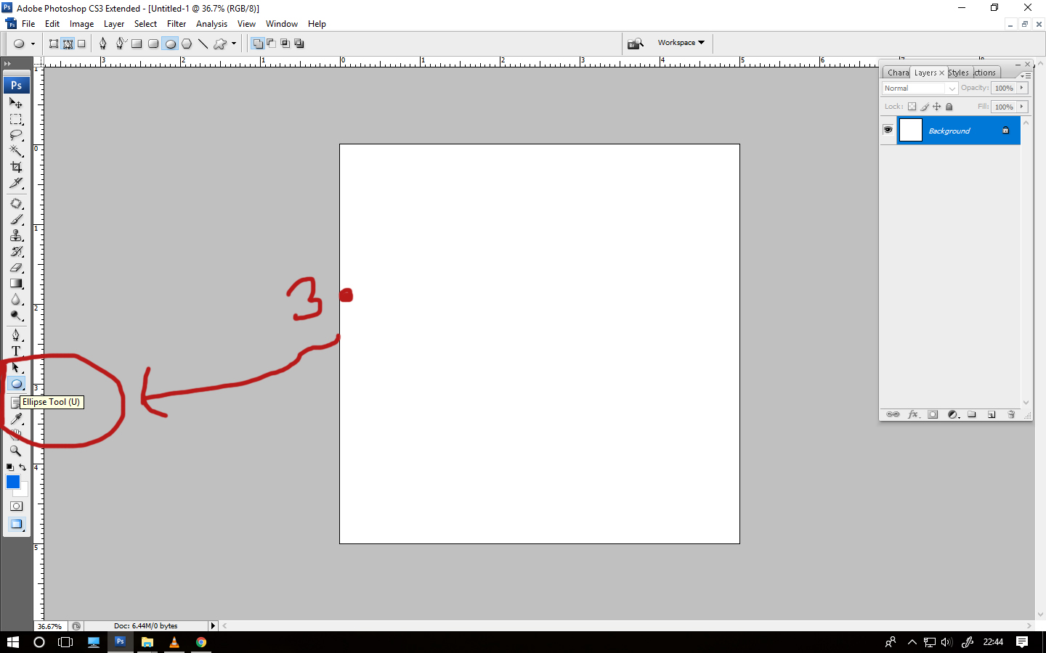Hide the Background layer with eye icon

click(x=888, y=130)
